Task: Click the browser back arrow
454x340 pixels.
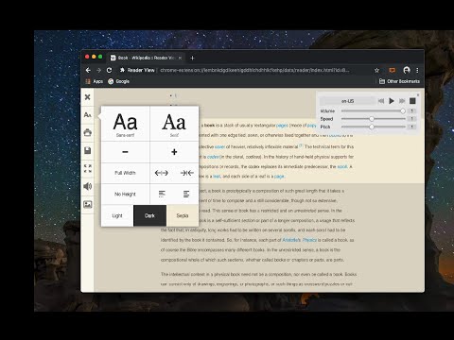Action: click(x=88, y=70)
